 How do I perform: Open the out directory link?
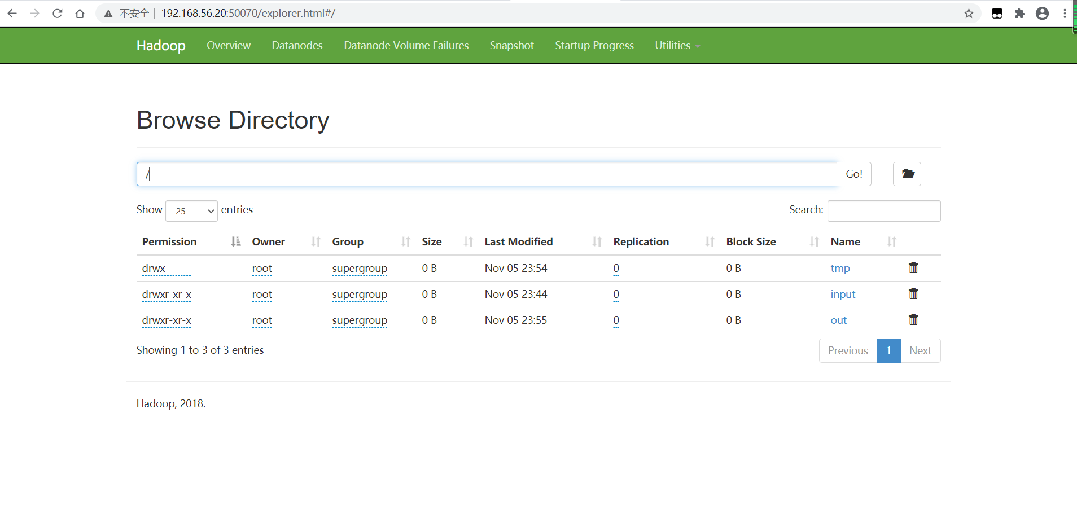click(838, 320)
